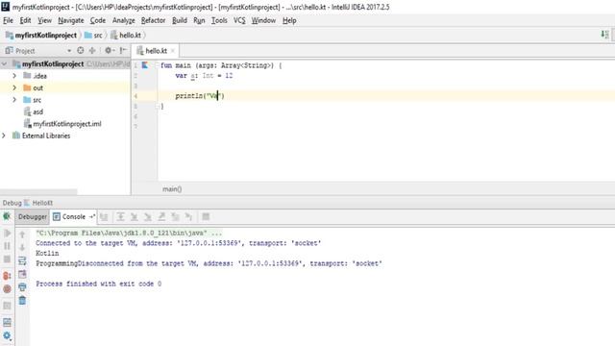Close the hello.kt editor tab
Viewport: 615px width, 346px height.
coord(173,51)
